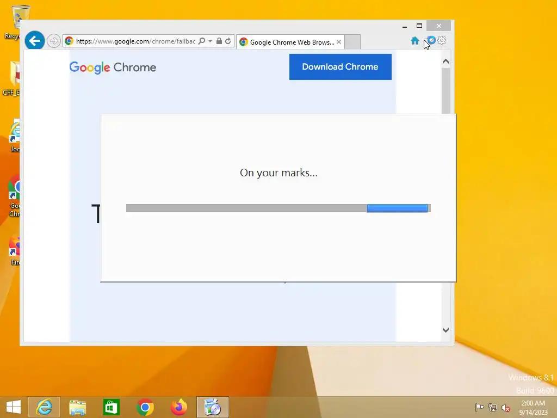
Task: Launch Windows Store from the taskbar
Action: click(x=111, y=407)
